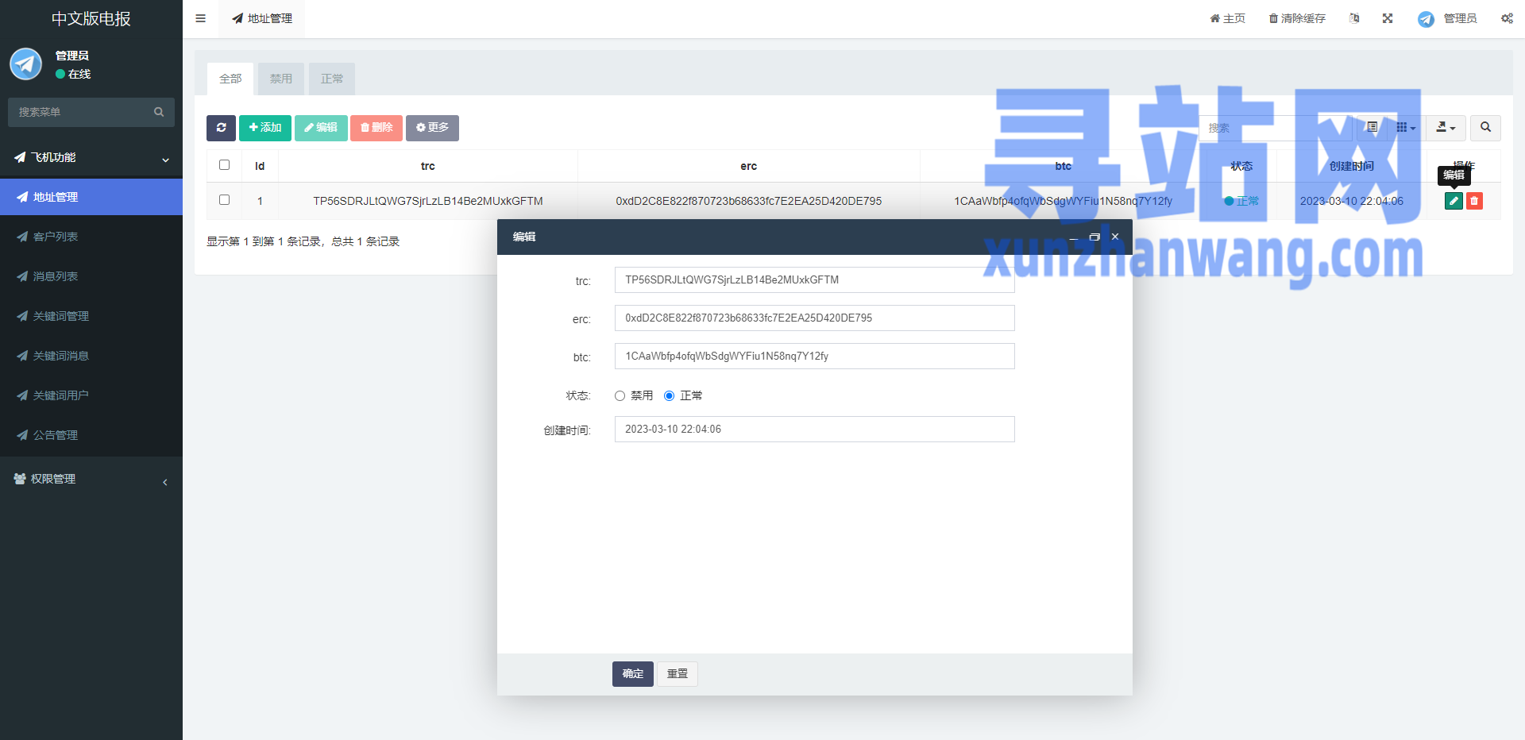Open the column visibility dropdown

(x=1406, y=128)
